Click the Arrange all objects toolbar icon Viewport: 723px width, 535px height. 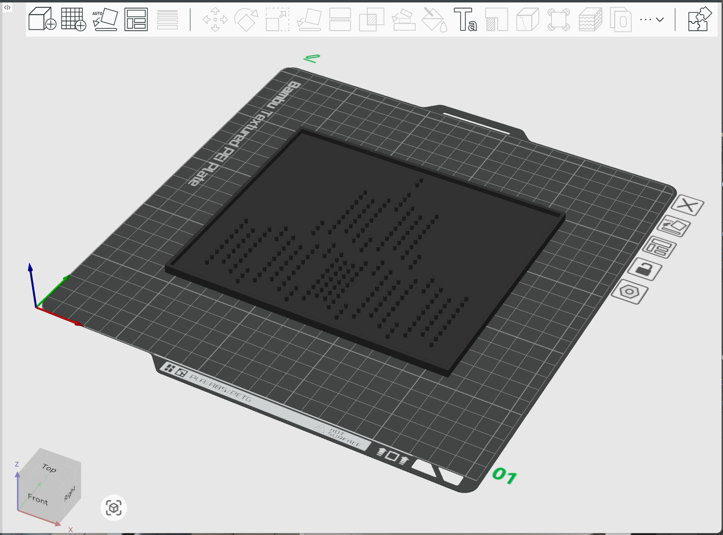tap(136, 20)
